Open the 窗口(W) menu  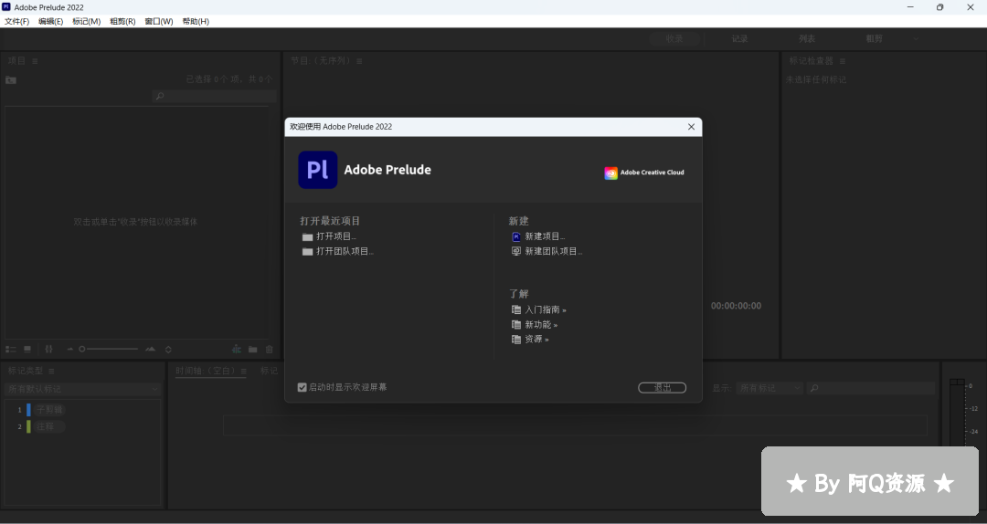[x=159, y=21]
